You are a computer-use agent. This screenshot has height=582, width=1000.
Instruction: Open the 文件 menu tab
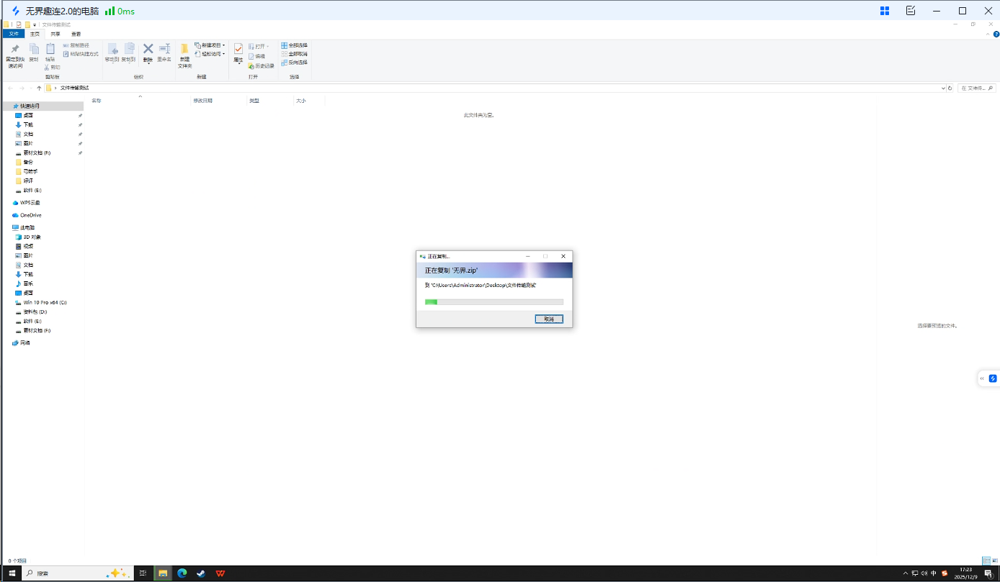pyautogui.click(x=14, y=34)
